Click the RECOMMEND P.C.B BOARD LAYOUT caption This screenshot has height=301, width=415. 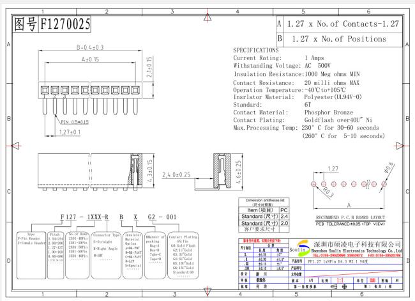click(350, 217)
